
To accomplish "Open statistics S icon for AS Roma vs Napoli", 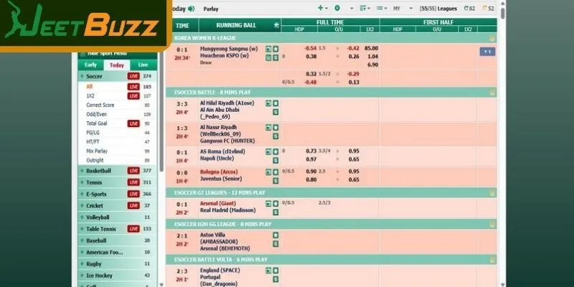I will (x=276, y=160).
